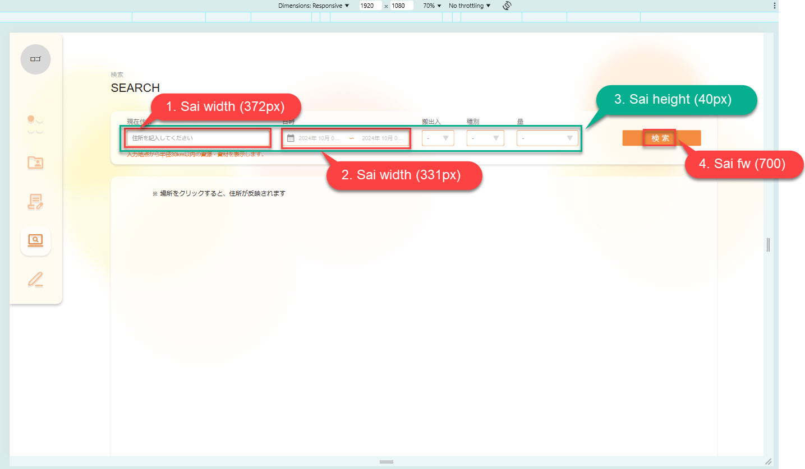Expand the 搬出入 dropdown
This screenshot has width=805, height=469.
pyautogui.click(x=438, y=138)
